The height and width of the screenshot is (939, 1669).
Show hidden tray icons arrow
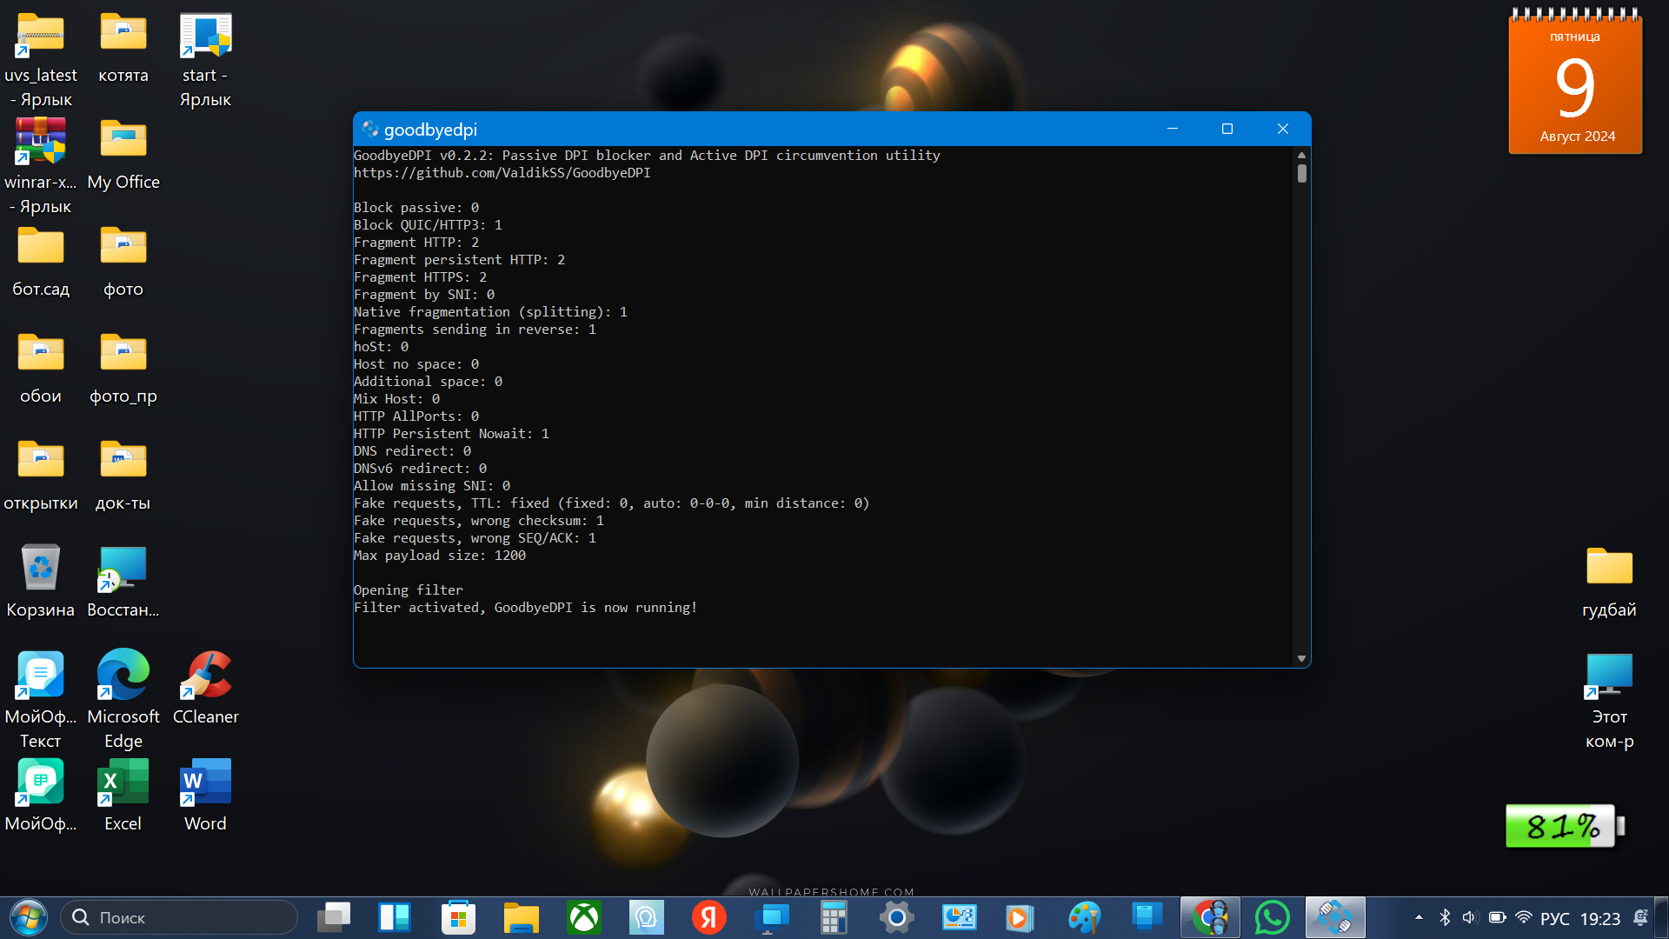pyautogui.click(x=1419, y=917)
